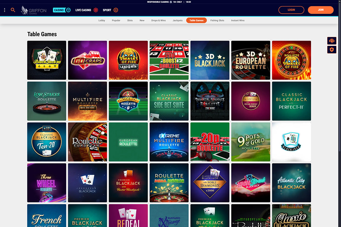Screen dimensions: 341x227
Task: Open the live chat support icon
Action: point(332,41)
